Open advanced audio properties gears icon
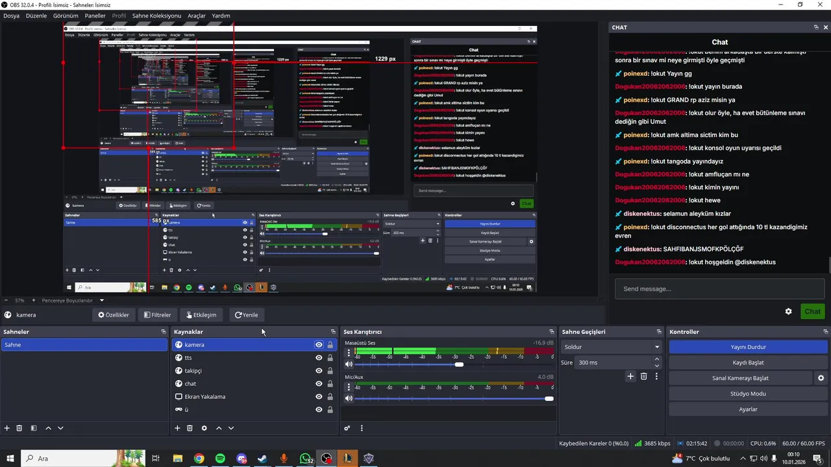Viewport: 831px width, 467px height. (x=347, y=428)
